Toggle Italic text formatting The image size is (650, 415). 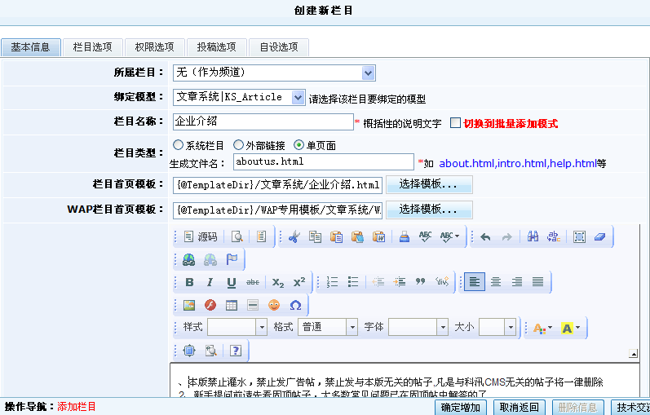(x=210, y=282)
